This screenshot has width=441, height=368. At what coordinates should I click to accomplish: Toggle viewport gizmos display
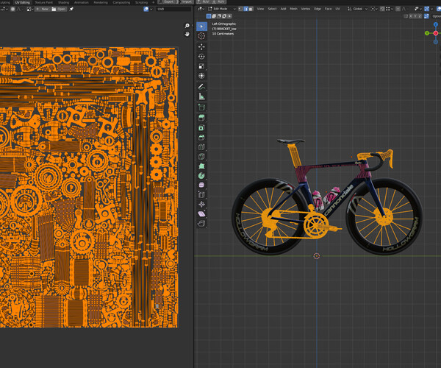(427, 9)
